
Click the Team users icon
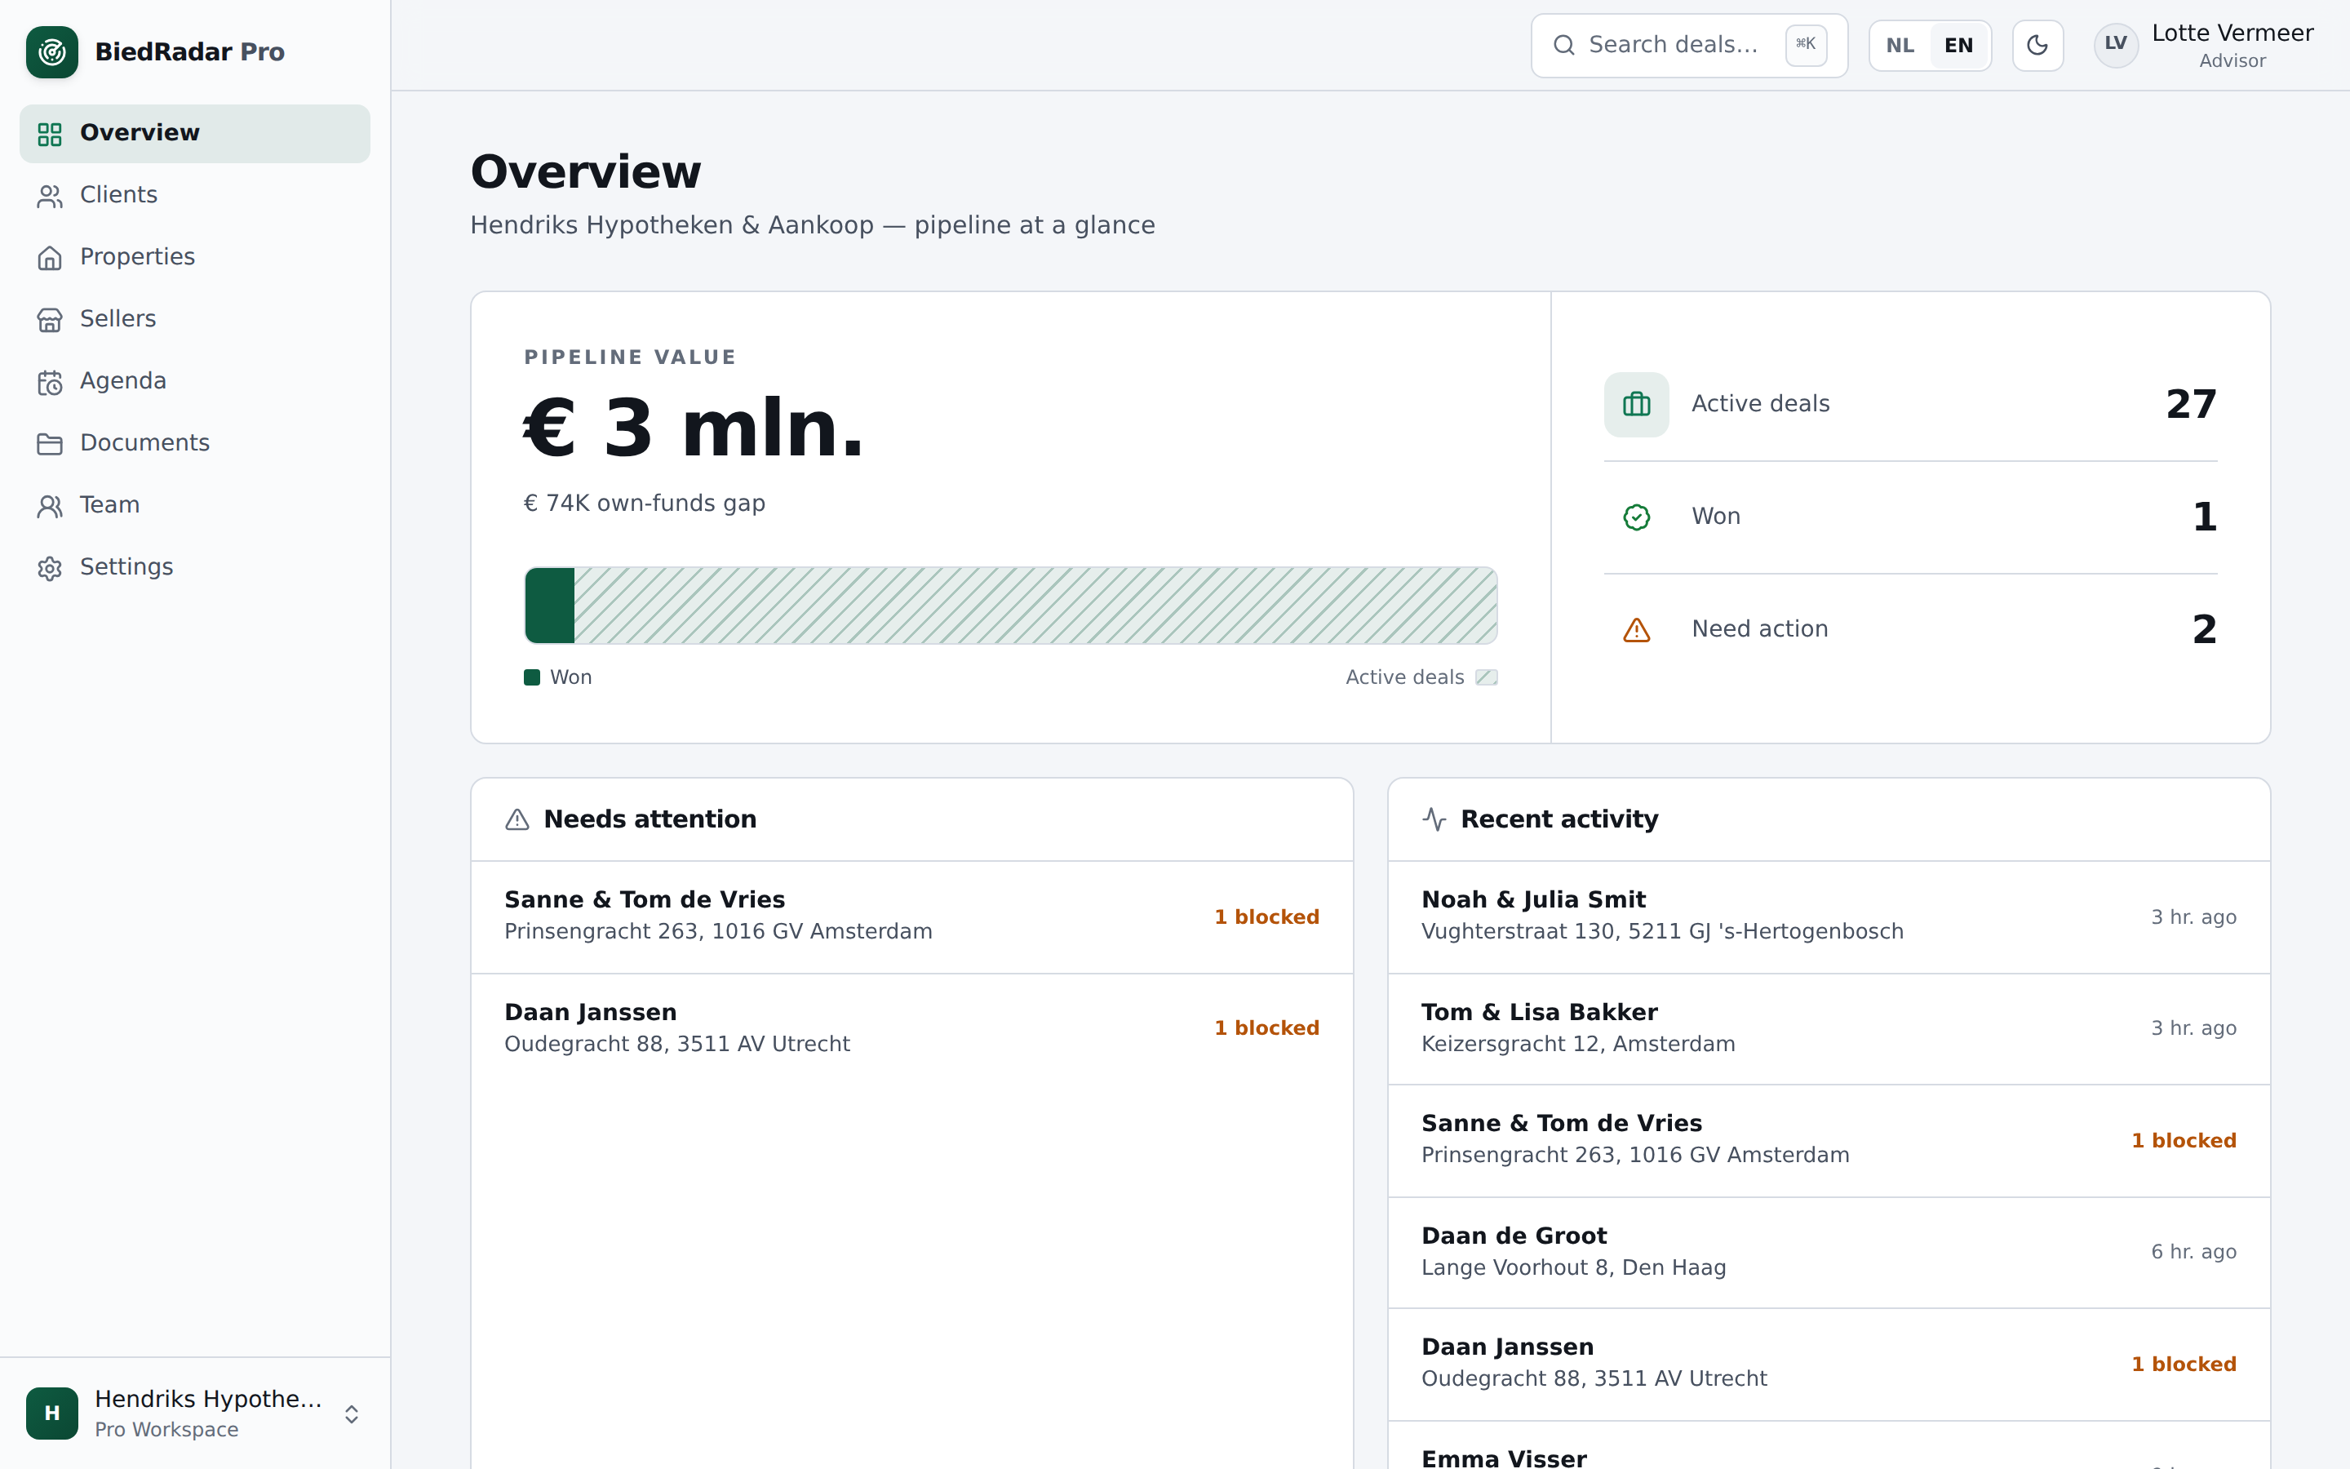[x=50, y=506]
